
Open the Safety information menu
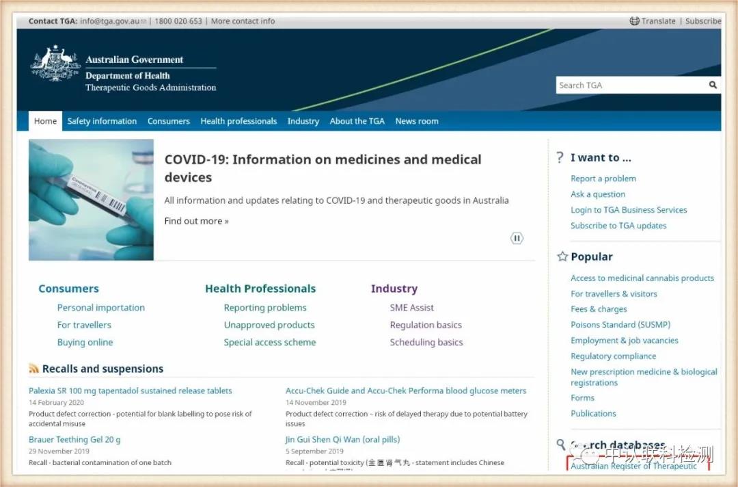102,121
